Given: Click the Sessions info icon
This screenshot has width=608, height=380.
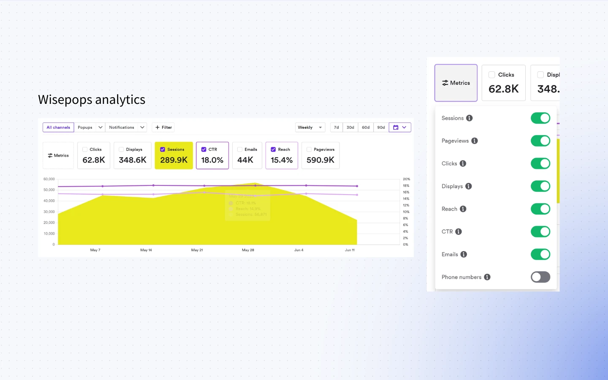Looking at the screenshot, I should coord(469,118).
